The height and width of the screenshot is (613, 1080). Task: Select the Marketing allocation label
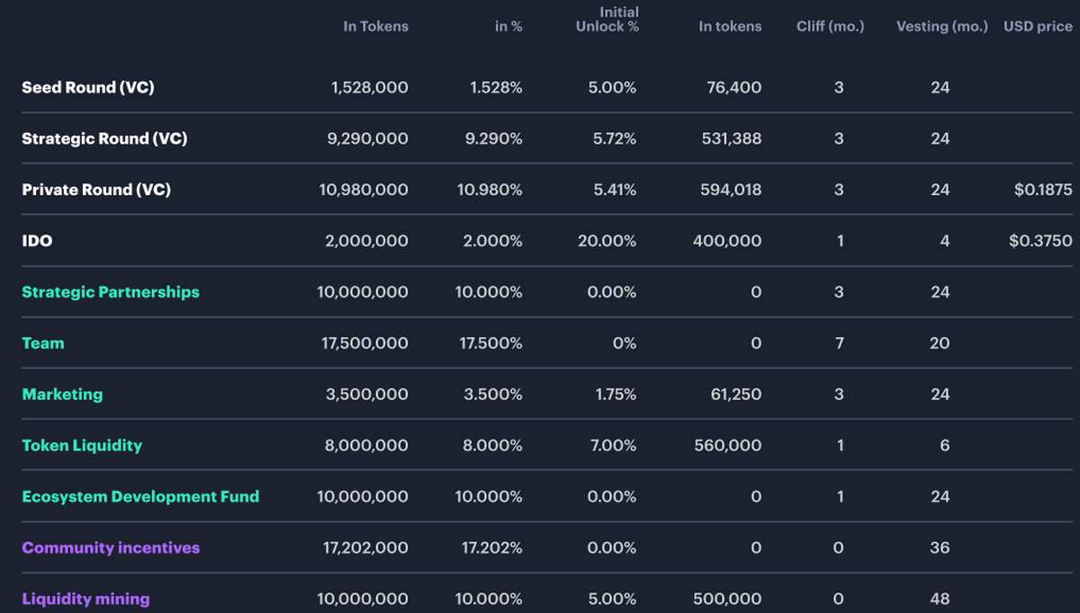62,395
